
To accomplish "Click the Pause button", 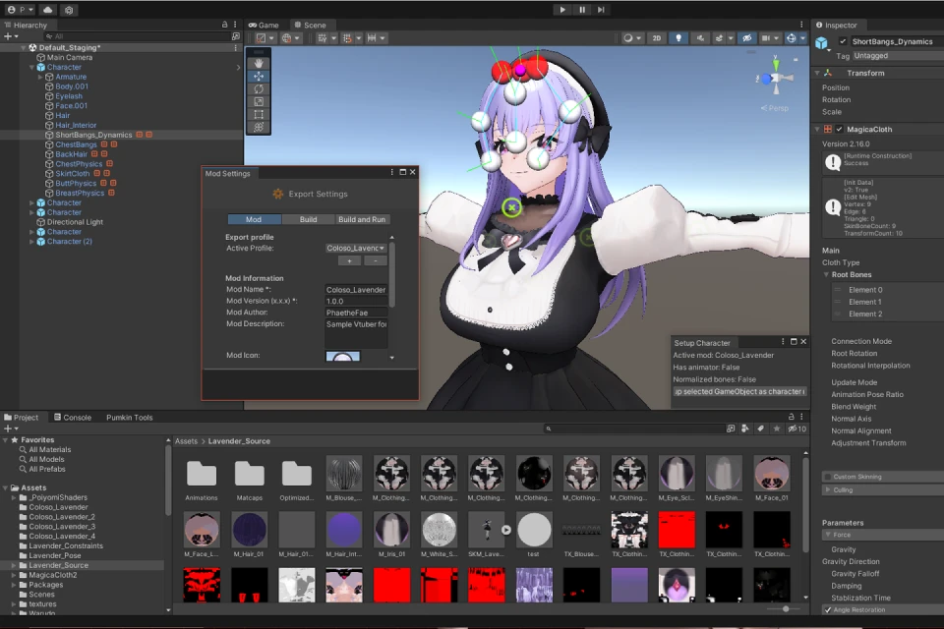I will tap(581, 10).
